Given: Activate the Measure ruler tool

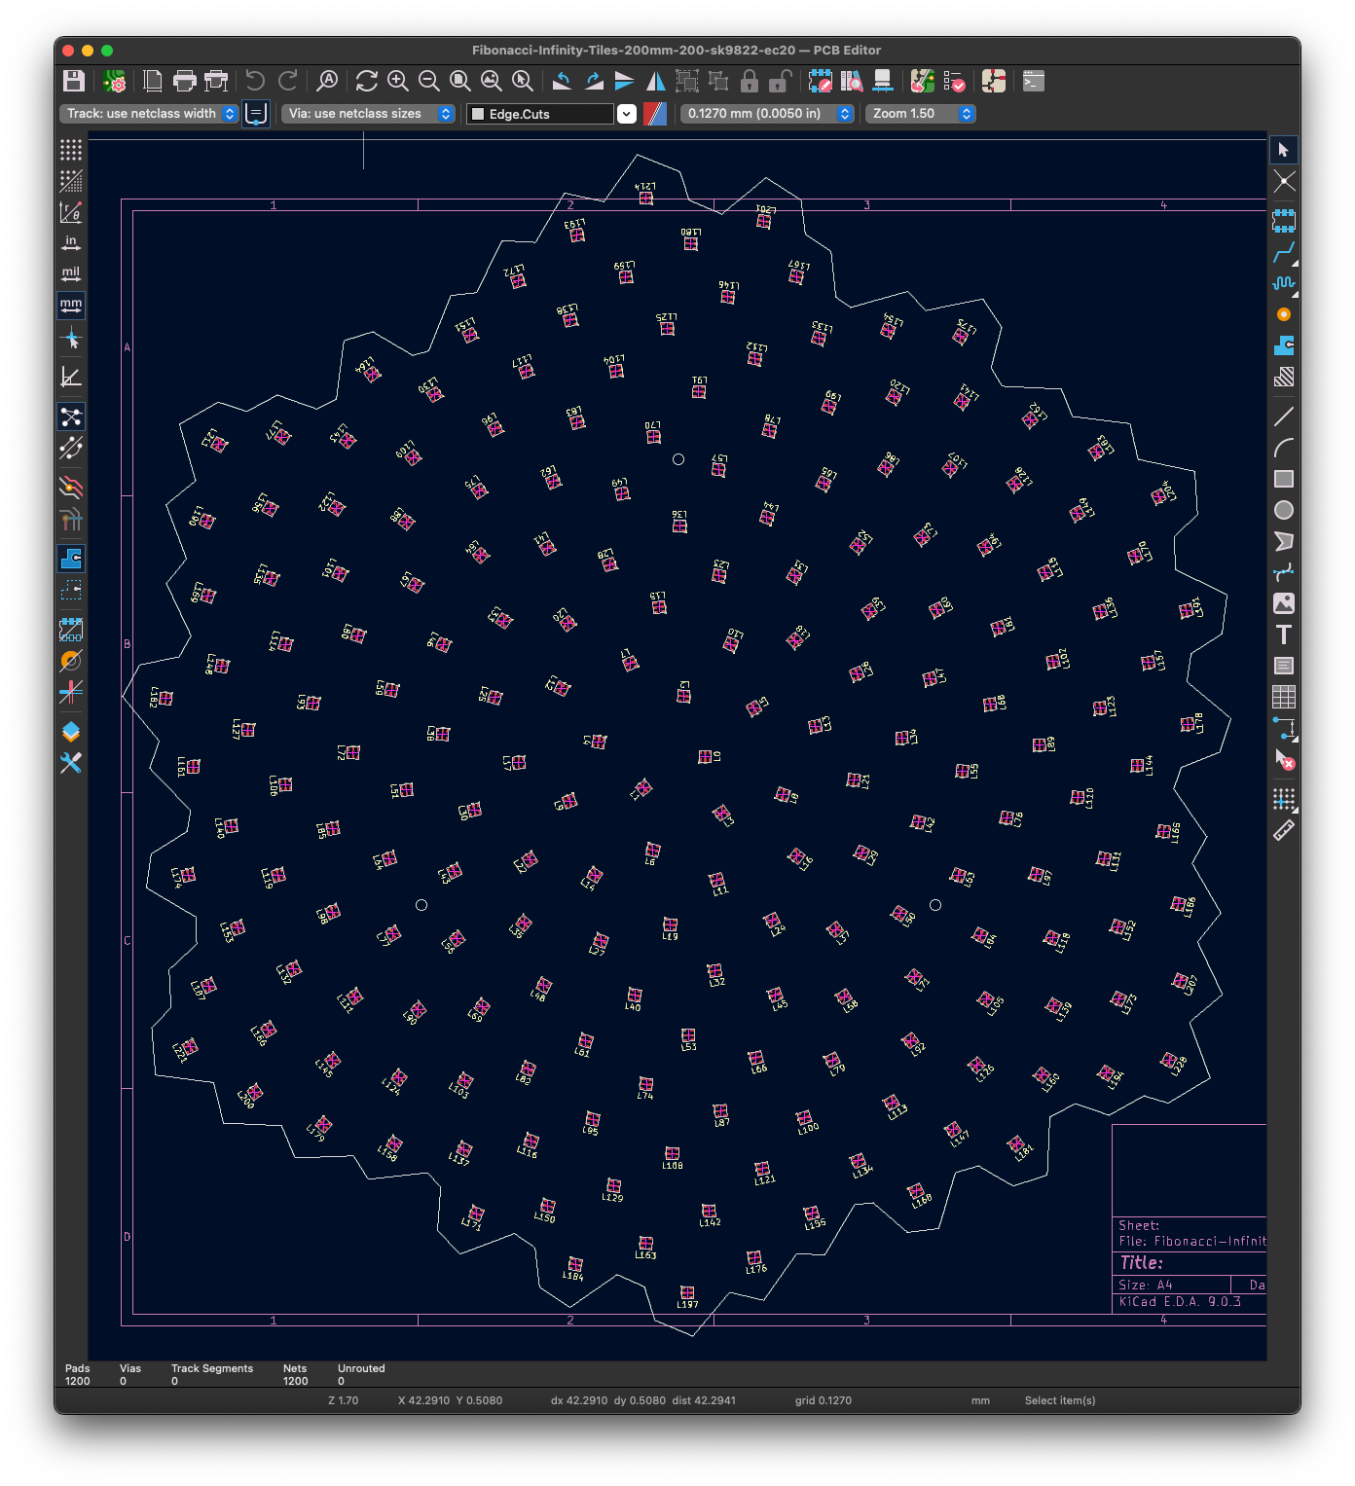Looking at the screenshot, I should [x=1284, y=830].
